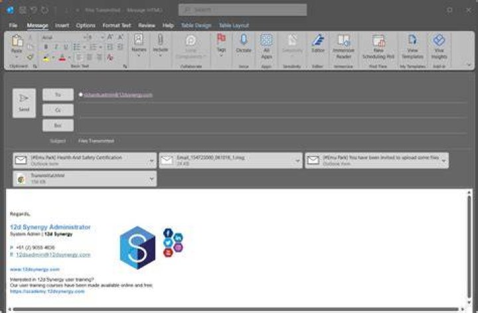Expand the Transmittal.html attachment dropdown
This screenshot has height=313, width=478.
click(151, 179)
